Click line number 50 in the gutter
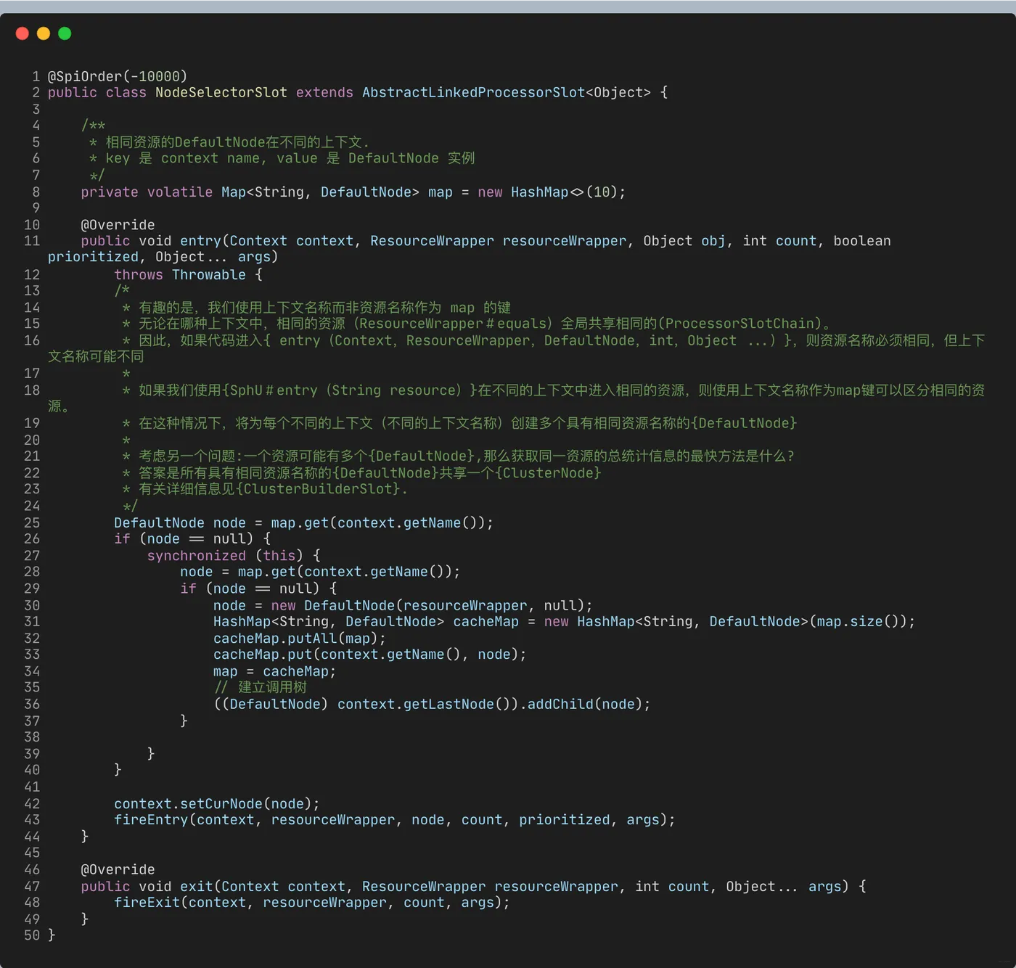The width and height of the screenshot is (1016, 968). click(x=32, y=936)
